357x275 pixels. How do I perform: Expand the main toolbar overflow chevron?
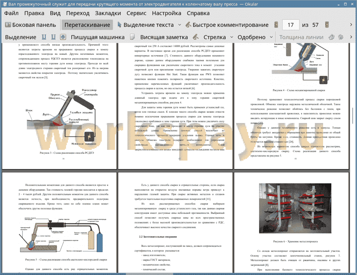pyautogui.click(x=351, y=25)
